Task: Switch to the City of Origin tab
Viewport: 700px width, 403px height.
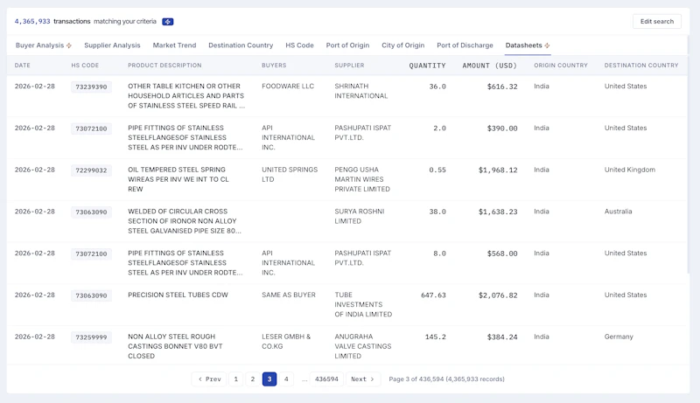Action: pyautogui.click(x=402, y=45)
